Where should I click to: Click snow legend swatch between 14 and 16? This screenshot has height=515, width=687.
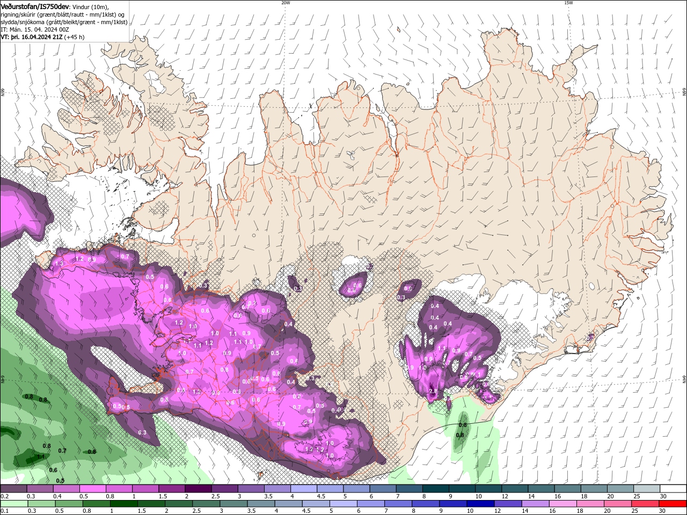(541, 489)
